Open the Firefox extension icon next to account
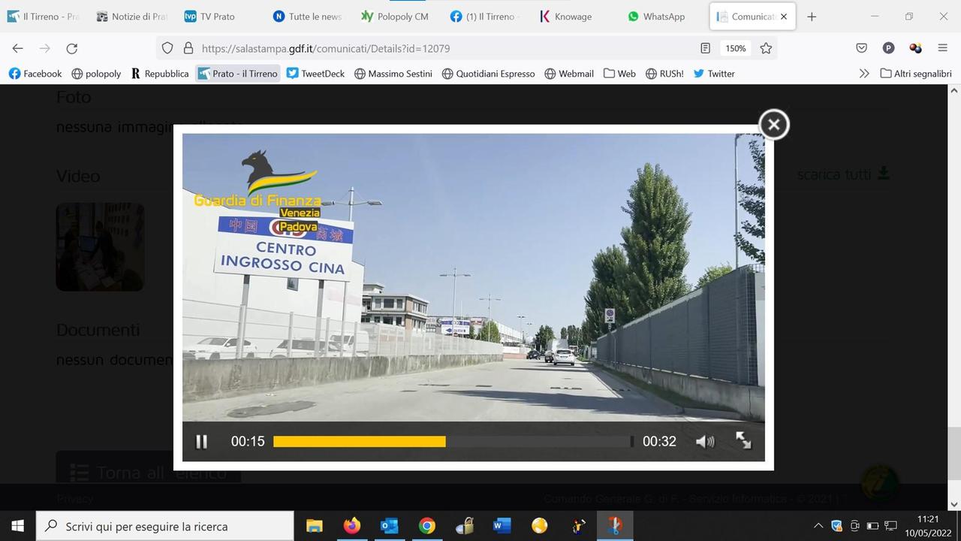Viewport: 961px width, 541px height. [915, 48]
